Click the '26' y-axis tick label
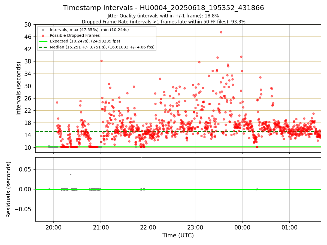The width and height of the screenshot is (327, 245). click(x=28, y=98)
